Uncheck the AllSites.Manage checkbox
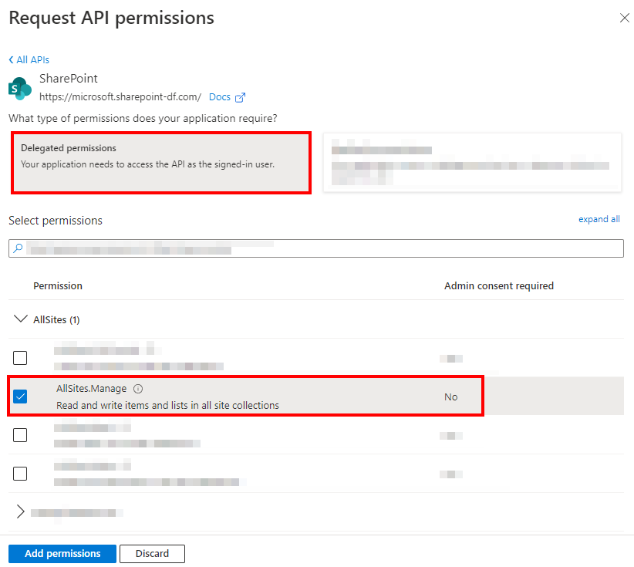634x567 pixels. click(x=20, y=397)
